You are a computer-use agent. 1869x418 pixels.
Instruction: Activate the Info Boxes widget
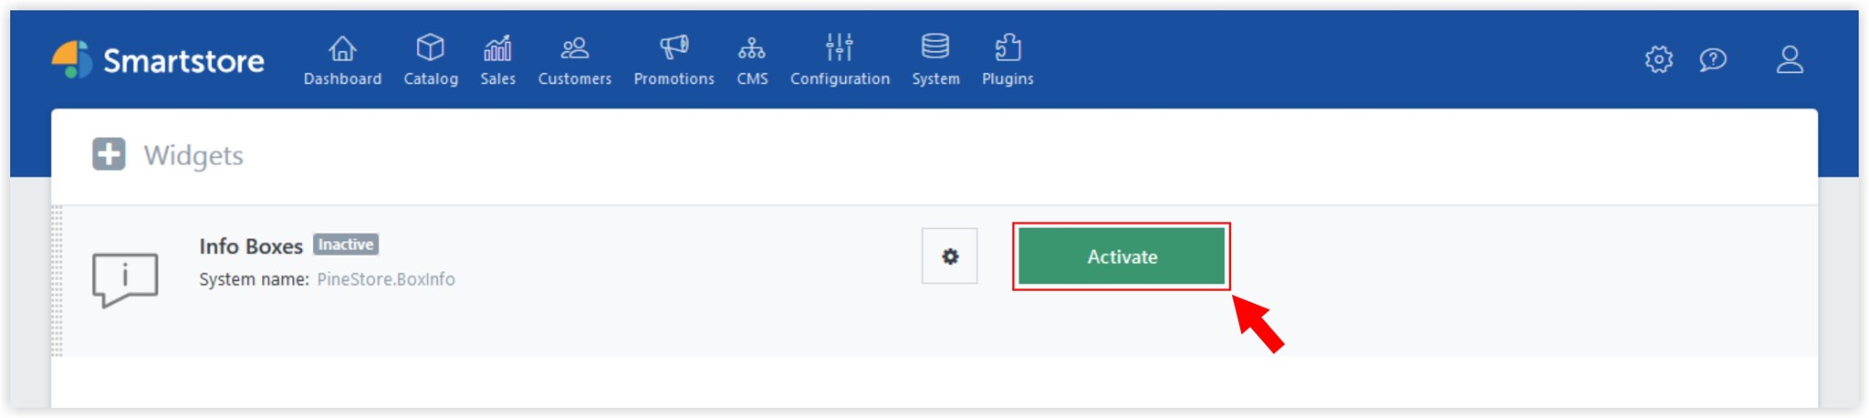tap(1122, 256)
